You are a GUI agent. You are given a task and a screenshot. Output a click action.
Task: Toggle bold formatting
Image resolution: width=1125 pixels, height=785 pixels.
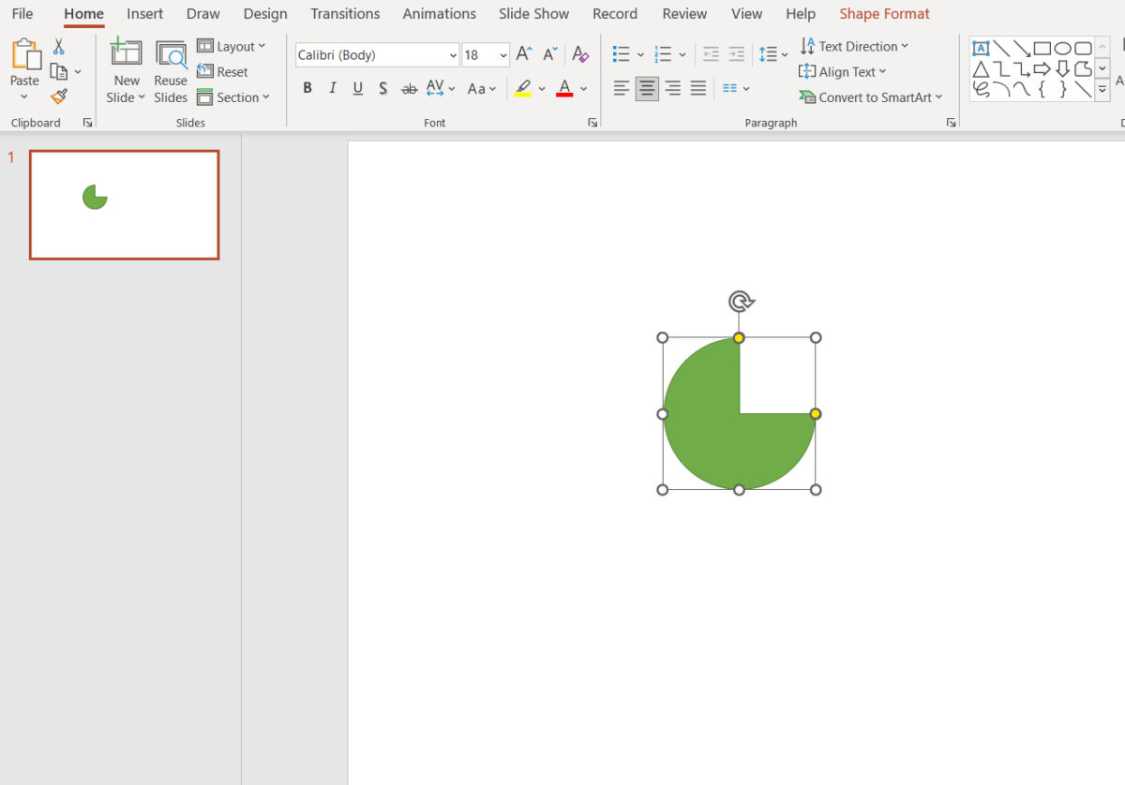coord(307,87)
